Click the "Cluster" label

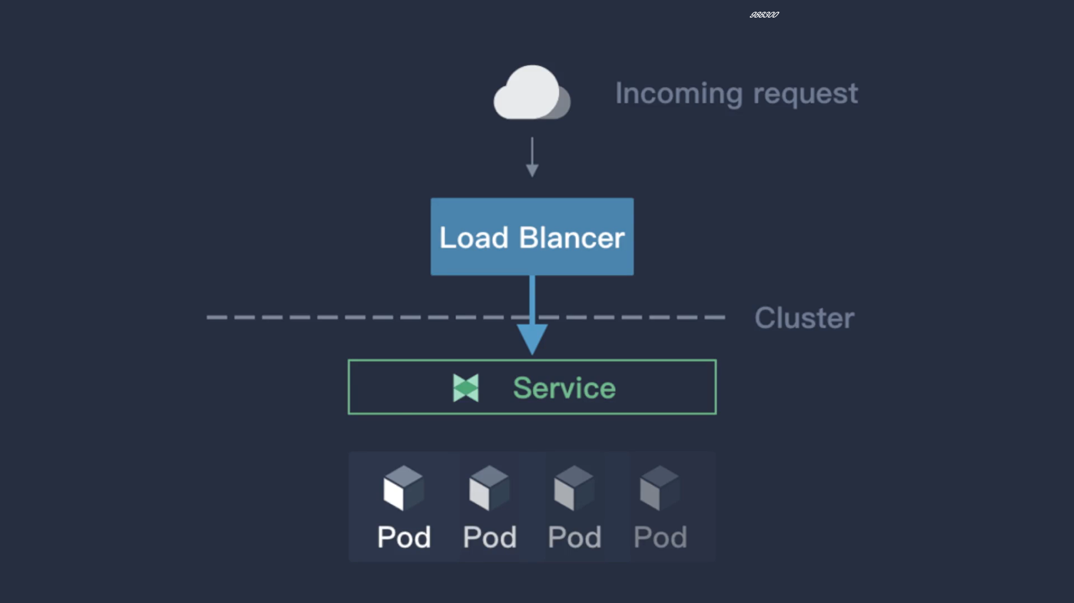(x=804, y=318)
